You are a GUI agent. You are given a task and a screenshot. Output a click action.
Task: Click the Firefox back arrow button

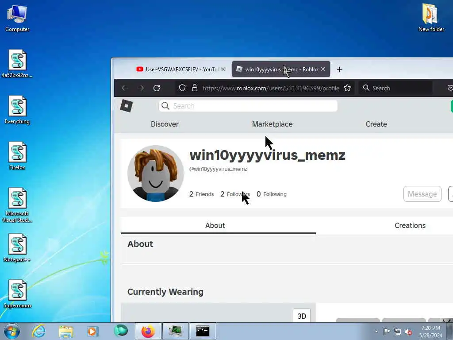click(x=124, y=88)
